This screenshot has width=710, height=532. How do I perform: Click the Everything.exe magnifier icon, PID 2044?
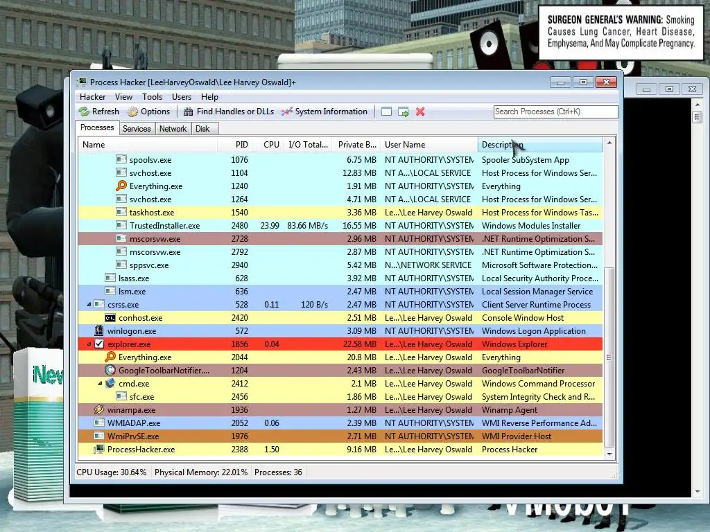110,357
